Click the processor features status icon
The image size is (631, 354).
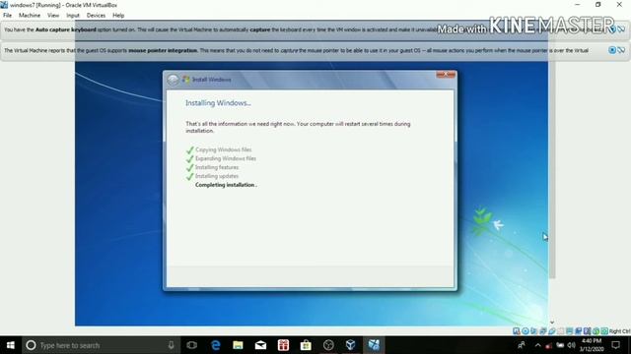click(x=587, y=331)
